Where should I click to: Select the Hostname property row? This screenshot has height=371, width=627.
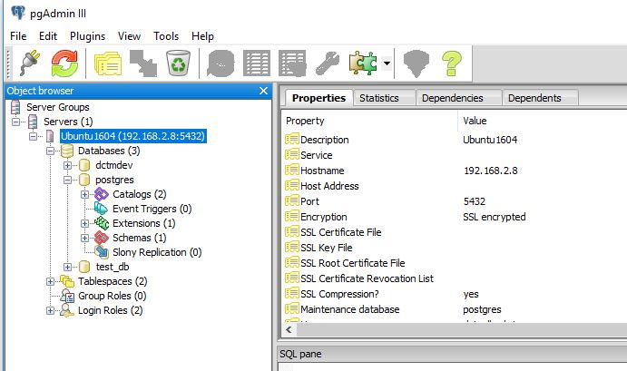coord(455,171)
